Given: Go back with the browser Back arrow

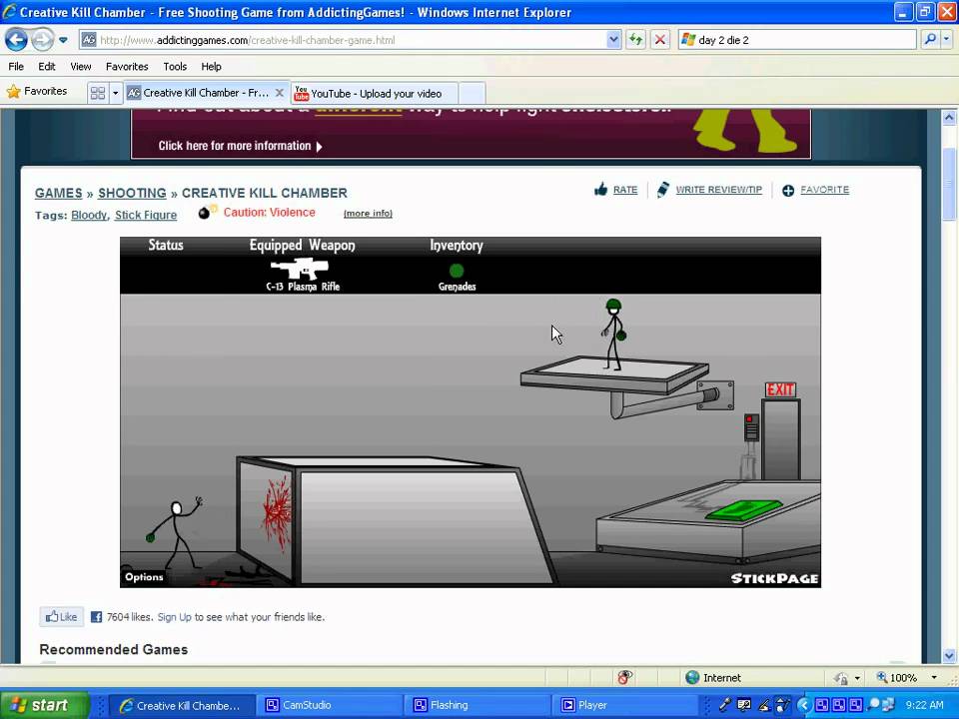Looking at the screenshot, I should pyautogui.click(x=17, y=40).
